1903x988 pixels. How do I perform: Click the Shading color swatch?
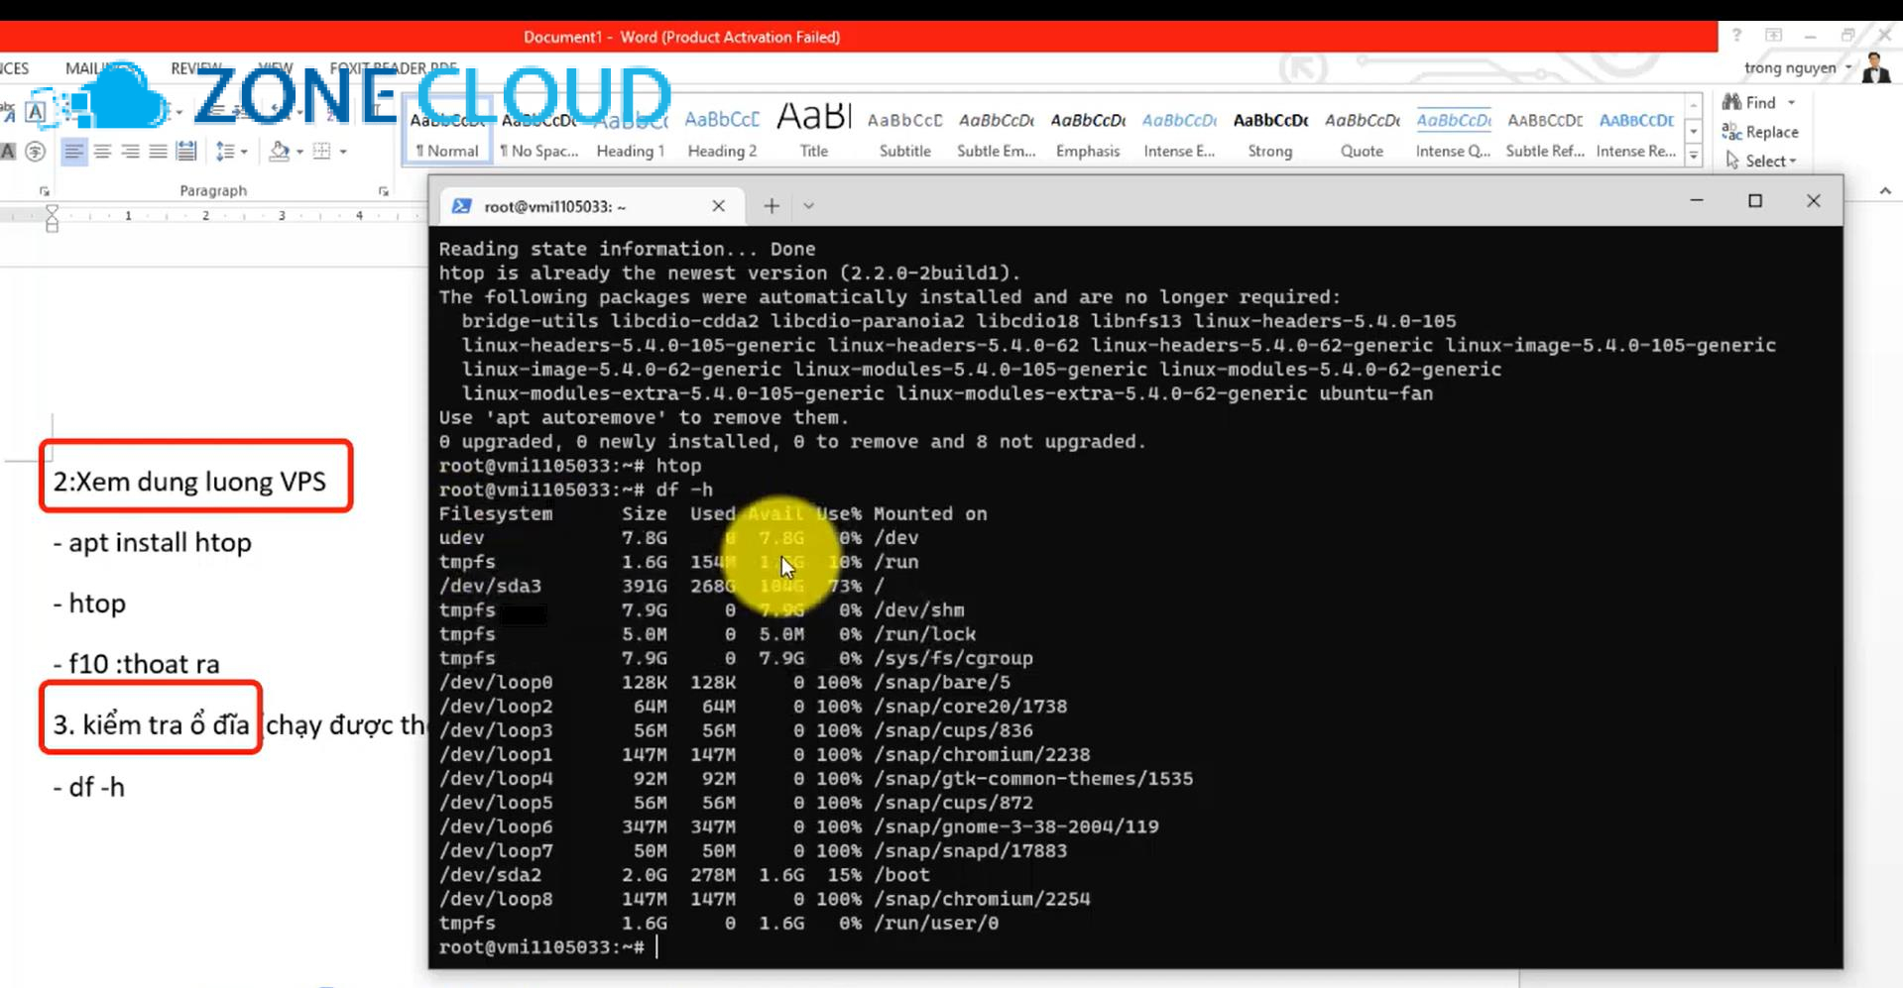(280, 151)
